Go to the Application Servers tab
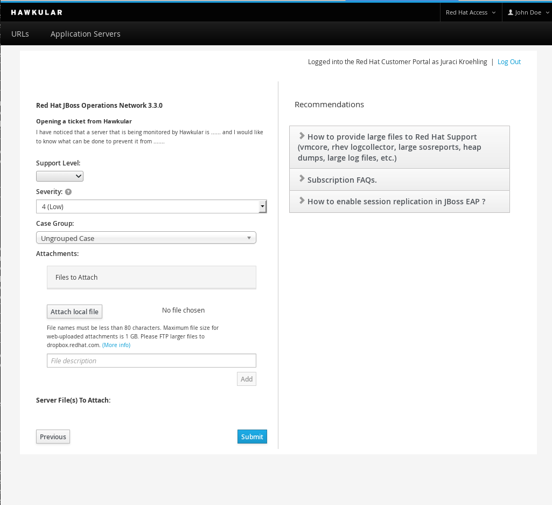The width and height of the screenshot is (552, 505). pyautogui.click(x=85, y=34)
